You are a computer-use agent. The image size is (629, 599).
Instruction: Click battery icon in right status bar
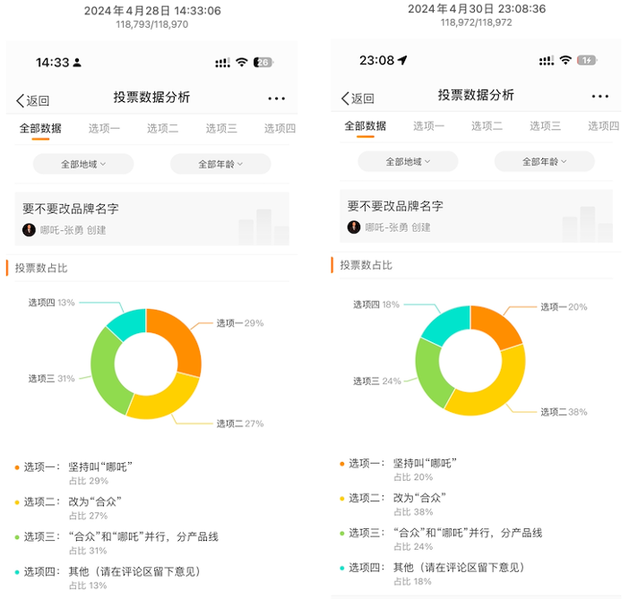[x=587, y=60]
